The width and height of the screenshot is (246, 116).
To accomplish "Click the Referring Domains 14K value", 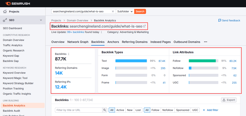I will point(59,73).
